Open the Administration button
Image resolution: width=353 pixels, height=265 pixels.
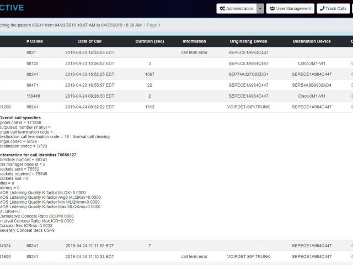[237, 9]
